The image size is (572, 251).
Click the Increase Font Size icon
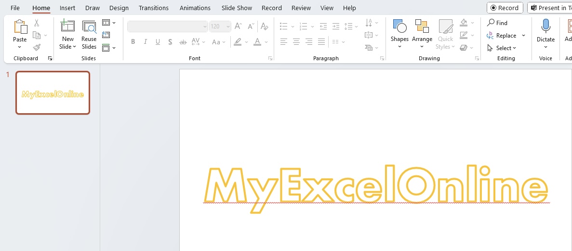click(238, 26)
